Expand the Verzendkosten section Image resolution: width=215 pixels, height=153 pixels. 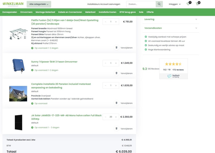click(x=171, y=28)
